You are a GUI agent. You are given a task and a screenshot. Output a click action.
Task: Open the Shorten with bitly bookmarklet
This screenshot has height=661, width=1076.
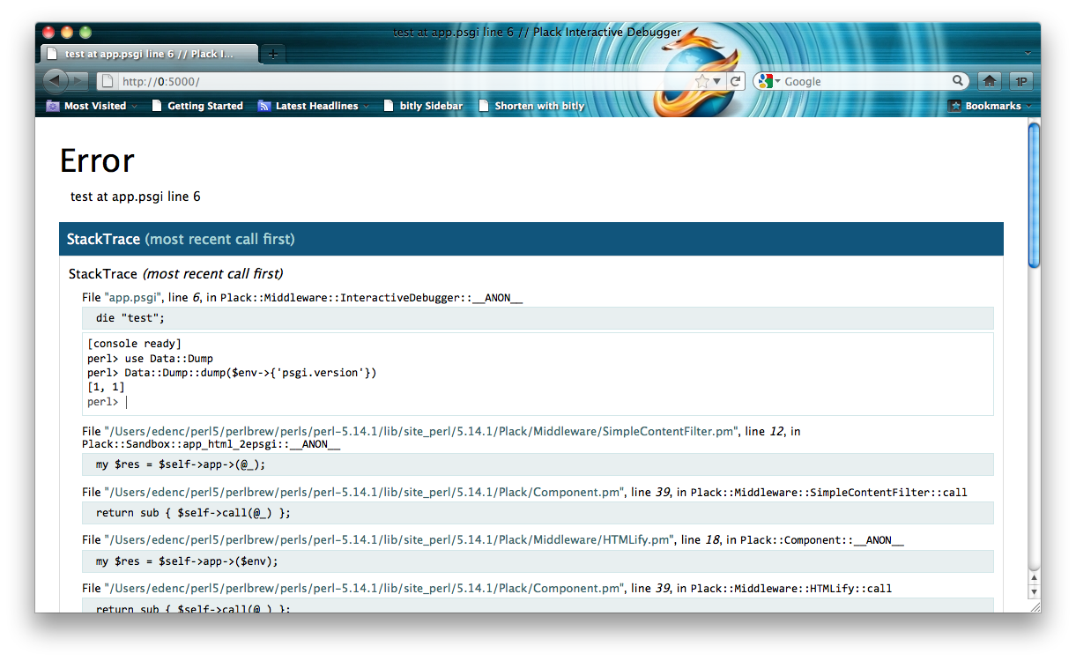[x=531, y=106]
